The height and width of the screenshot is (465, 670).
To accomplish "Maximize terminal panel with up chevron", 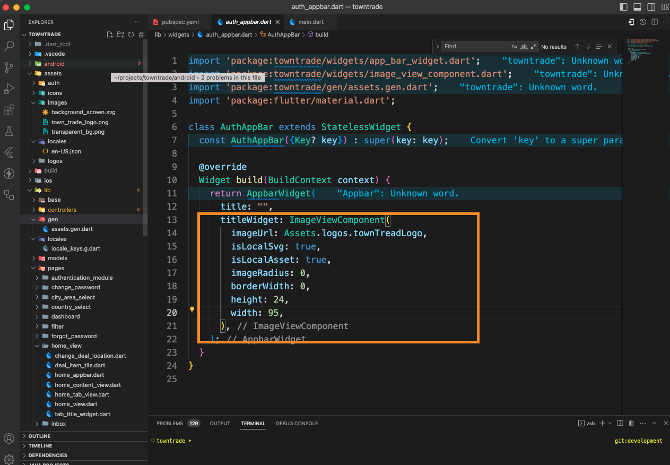I will point(654,423).
